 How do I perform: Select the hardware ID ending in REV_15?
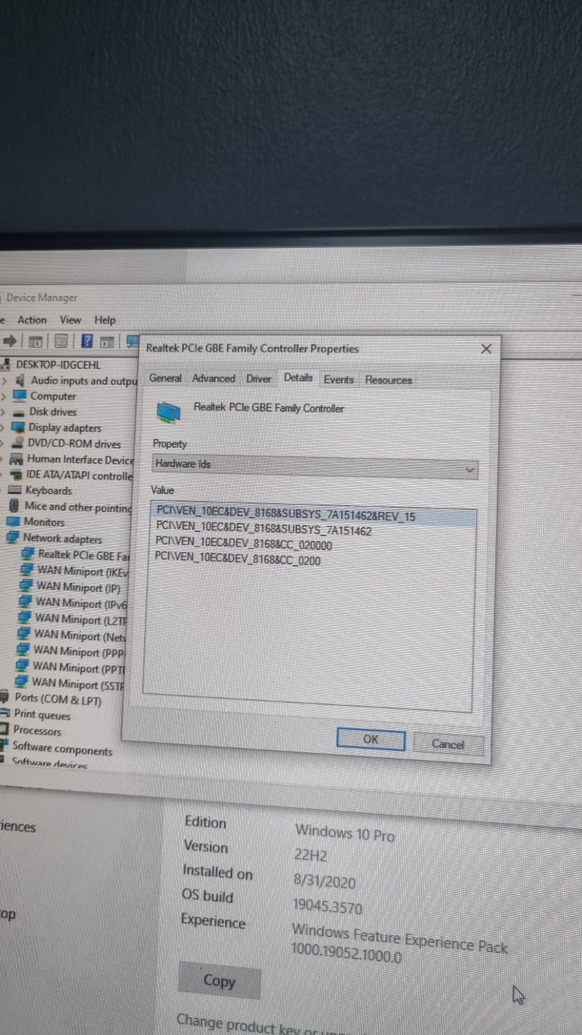314,515
